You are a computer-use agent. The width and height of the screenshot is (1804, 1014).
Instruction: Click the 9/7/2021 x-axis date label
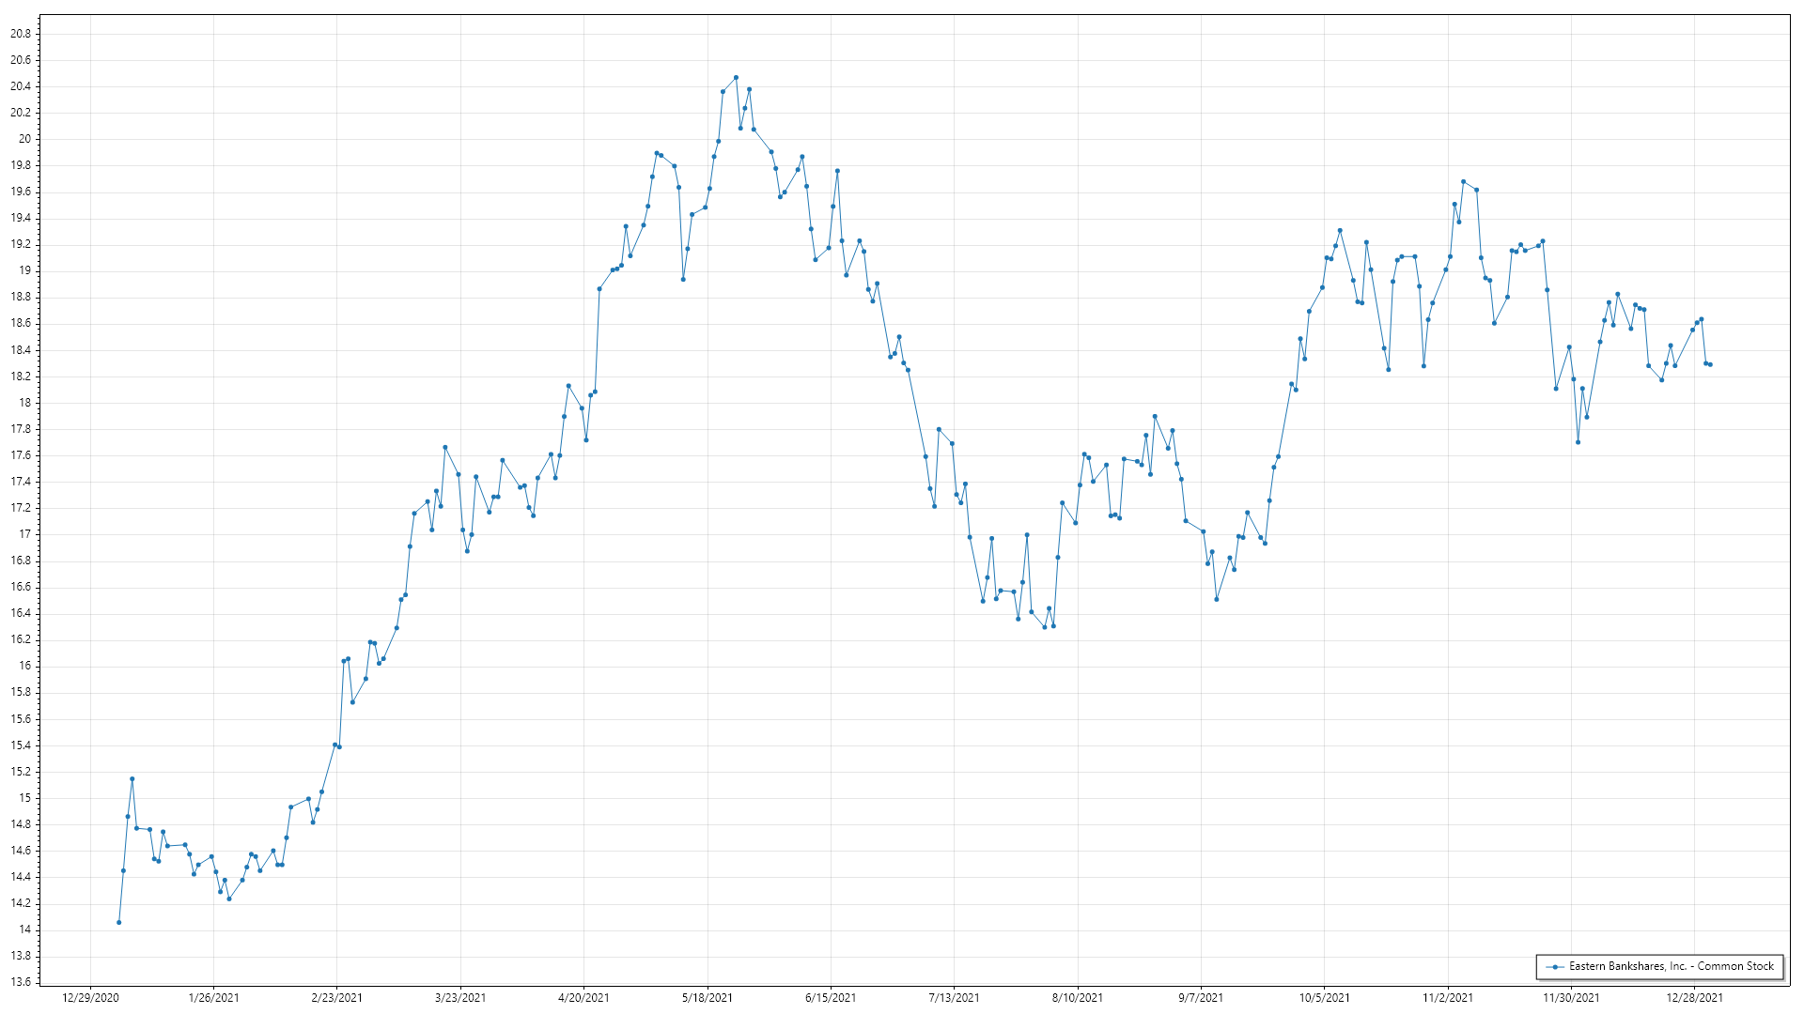1201,997
